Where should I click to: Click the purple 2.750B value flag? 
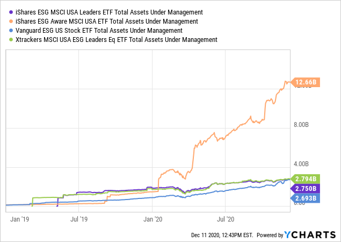306,189
